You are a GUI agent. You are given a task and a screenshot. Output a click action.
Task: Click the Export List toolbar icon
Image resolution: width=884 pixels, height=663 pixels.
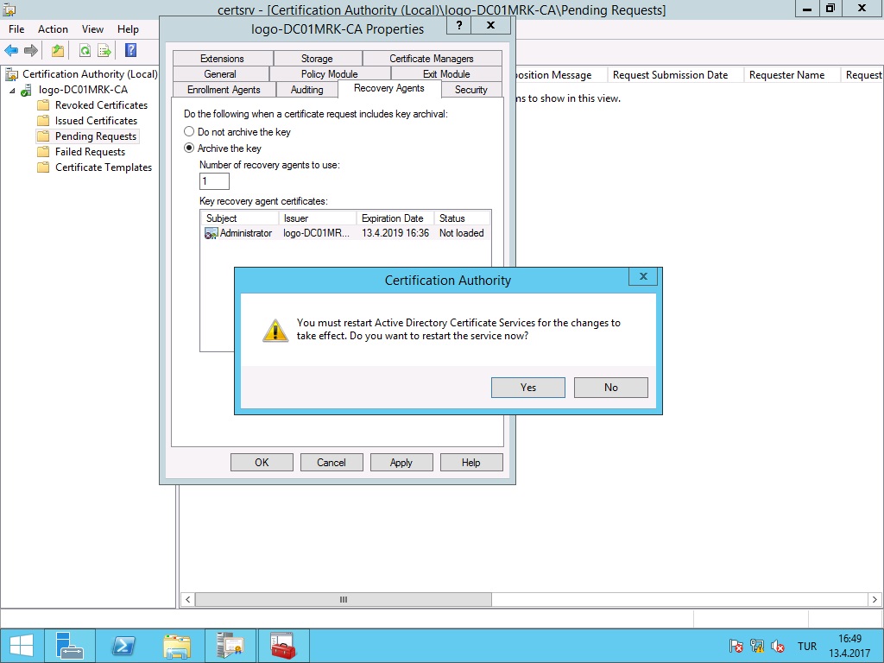[x=104, y=51]
